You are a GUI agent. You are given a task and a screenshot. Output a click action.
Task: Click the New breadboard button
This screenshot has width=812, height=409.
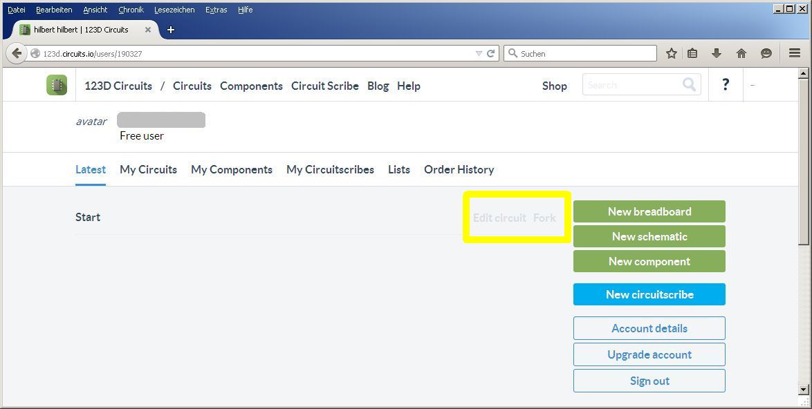[x=649, y=211]
